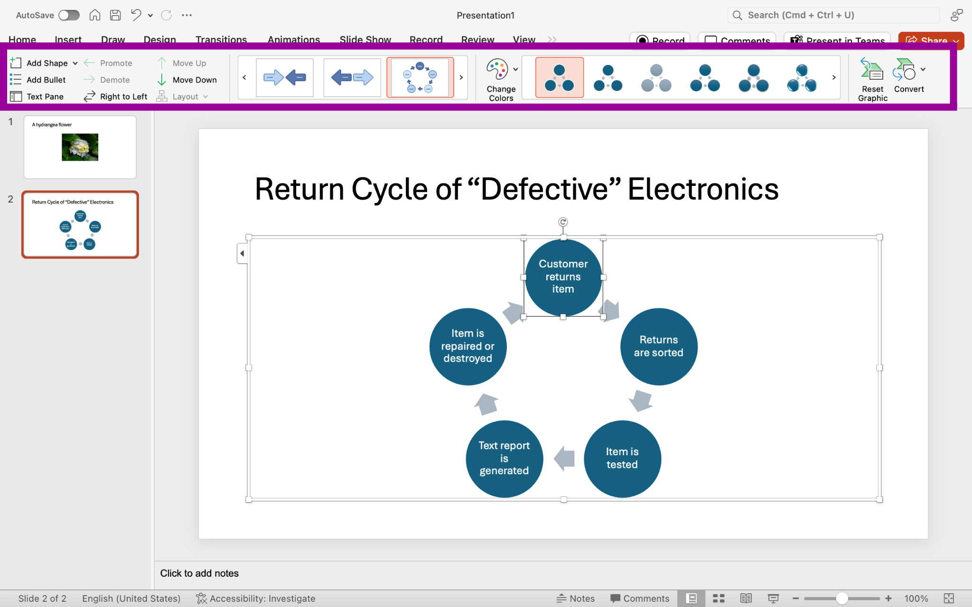Toggle the AutoSave switch

click(x=69, y=15)
